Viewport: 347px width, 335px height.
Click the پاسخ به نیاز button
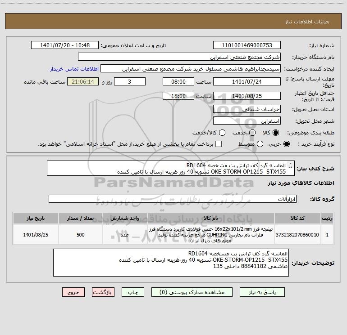point(262,292)
